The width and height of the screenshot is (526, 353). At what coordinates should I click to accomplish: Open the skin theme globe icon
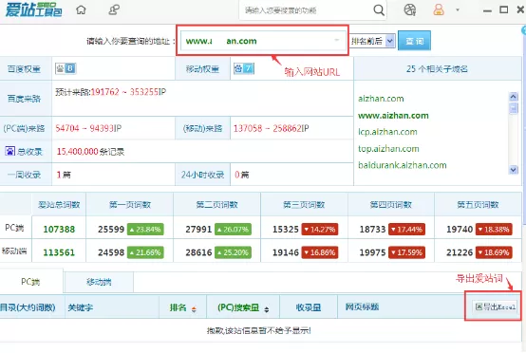click(409, 10)
